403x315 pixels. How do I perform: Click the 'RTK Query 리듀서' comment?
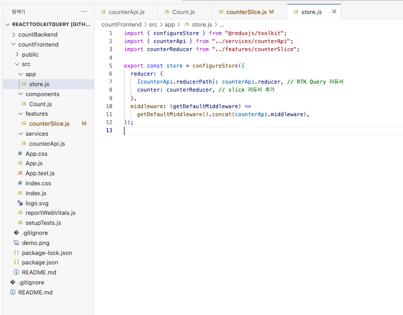click(315, 82)
